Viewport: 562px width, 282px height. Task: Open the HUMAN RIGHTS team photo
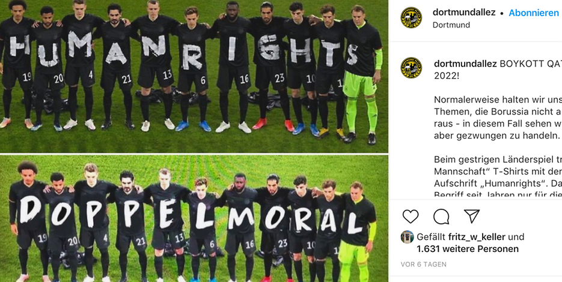[194, 76]
